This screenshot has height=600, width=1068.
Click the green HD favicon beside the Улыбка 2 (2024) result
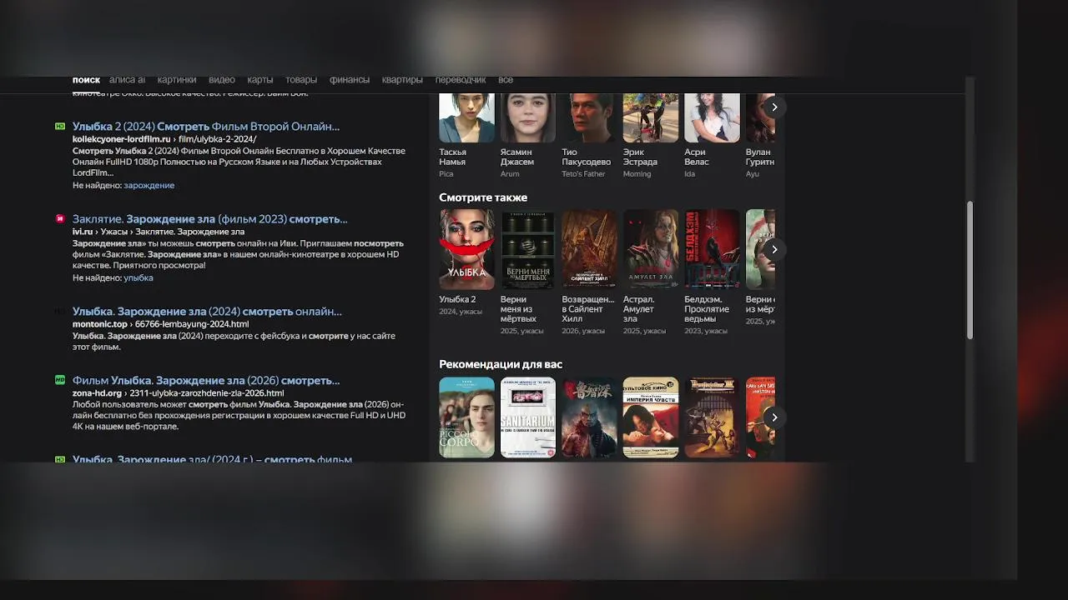(60, 127)
